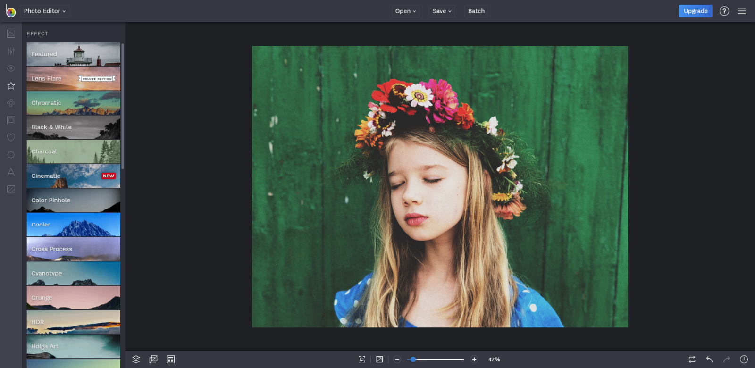This screenshot has height=368, width=755.
Task: Click the layout icon in bottom bar
Action: click(170, 360)
